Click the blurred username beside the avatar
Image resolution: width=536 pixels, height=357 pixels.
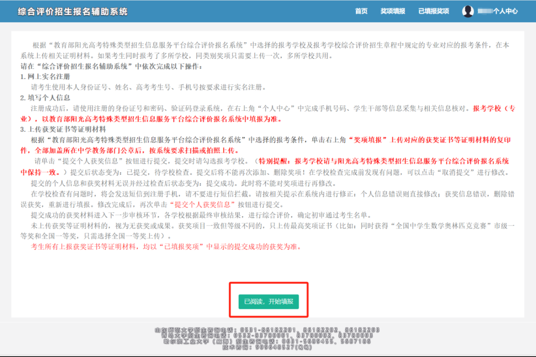point(484,11)
